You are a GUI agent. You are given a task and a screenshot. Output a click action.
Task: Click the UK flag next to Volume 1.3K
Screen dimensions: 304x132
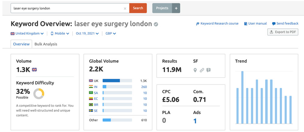pyautogui.click(x=34, y=70)
